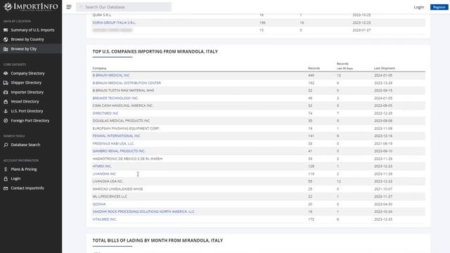The height and width of the screenshot is (253, 450).
Task: Open the Vessel Directory
Action: click(25, 101)
